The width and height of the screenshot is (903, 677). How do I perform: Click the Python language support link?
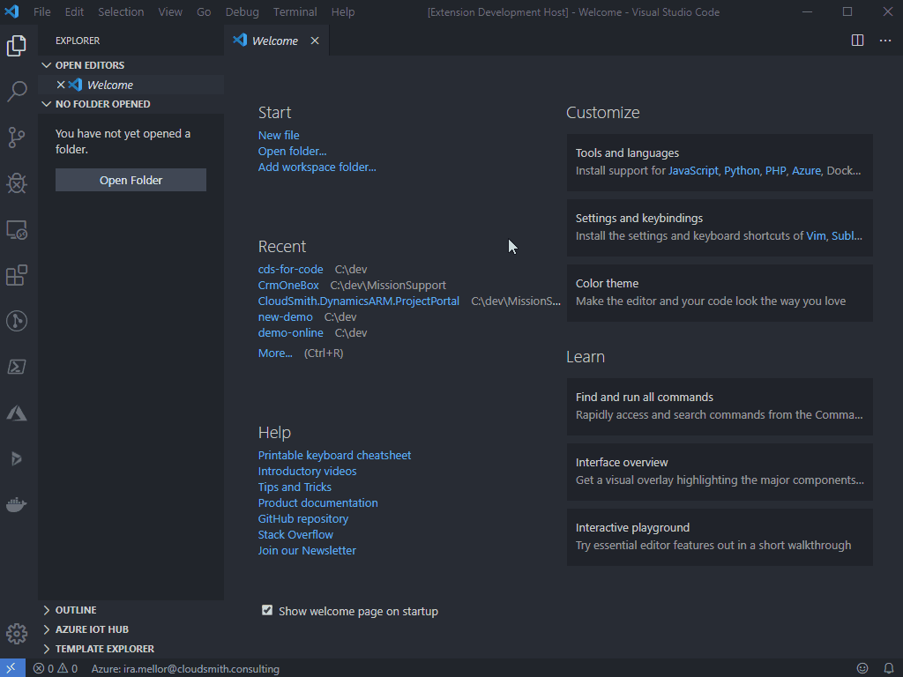(742, 170)
